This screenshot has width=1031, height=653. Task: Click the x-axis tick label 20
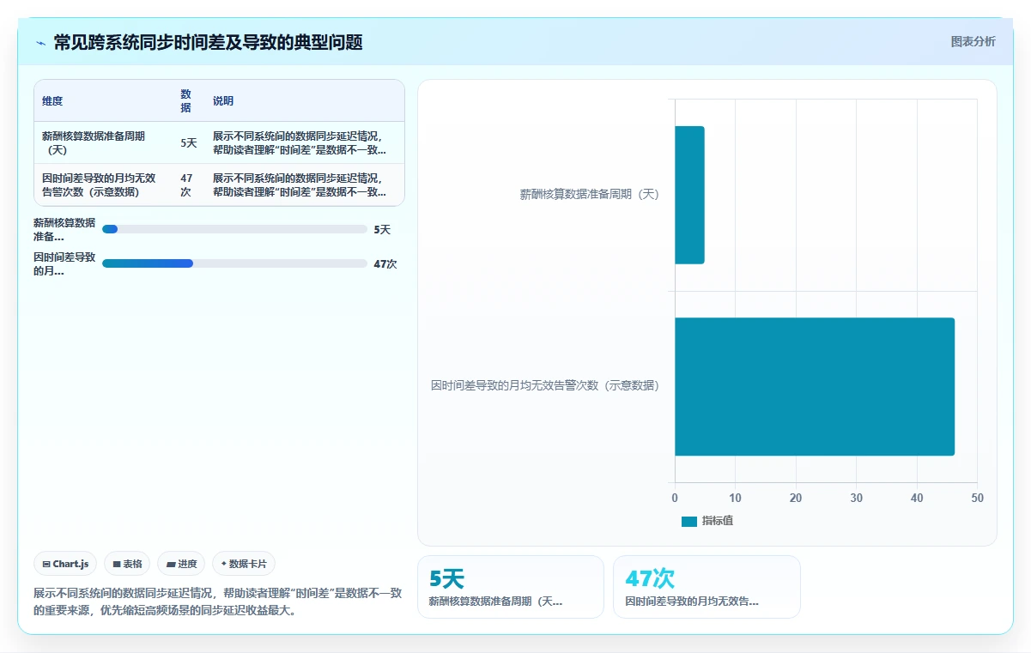[x=796, y=499]
